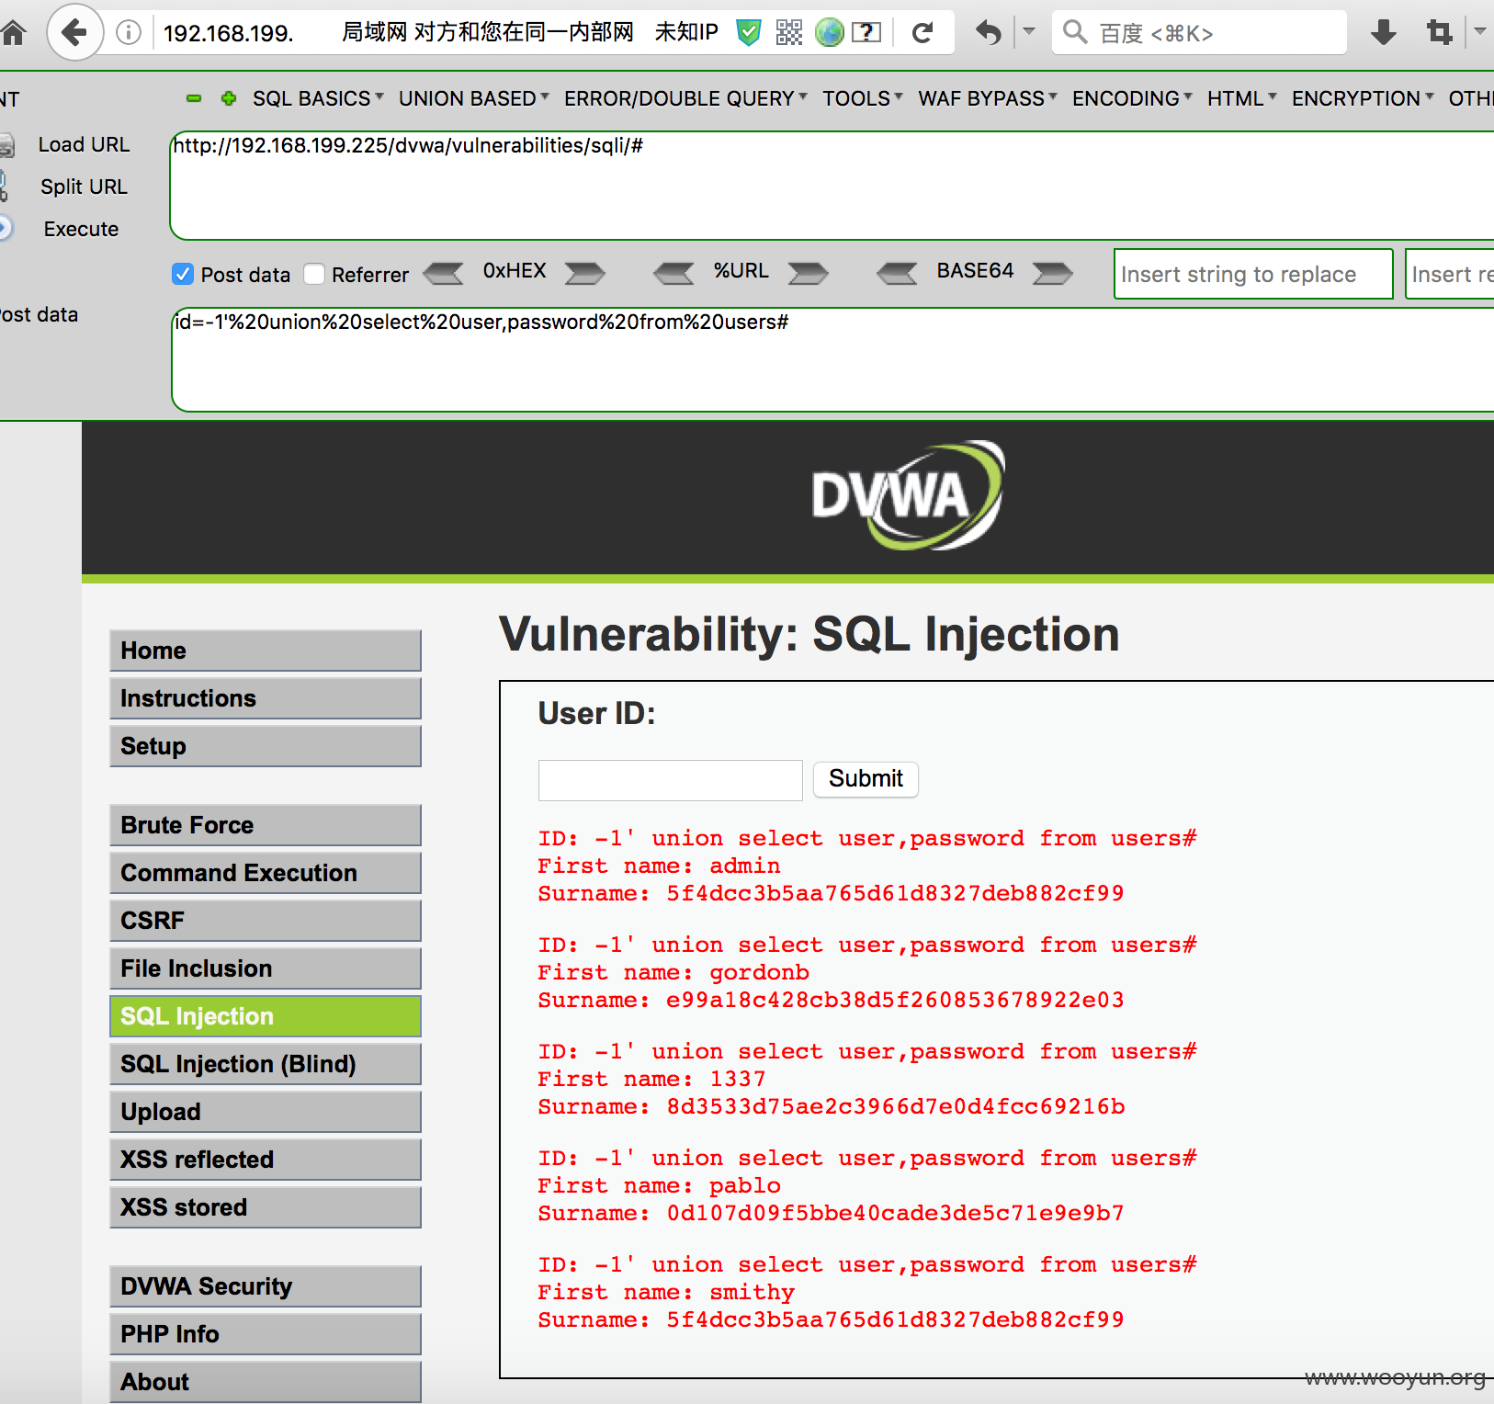This screenshot has width=1494, height=1404.
Task: Open site info icon in address bar
Action: click(129, 34)
